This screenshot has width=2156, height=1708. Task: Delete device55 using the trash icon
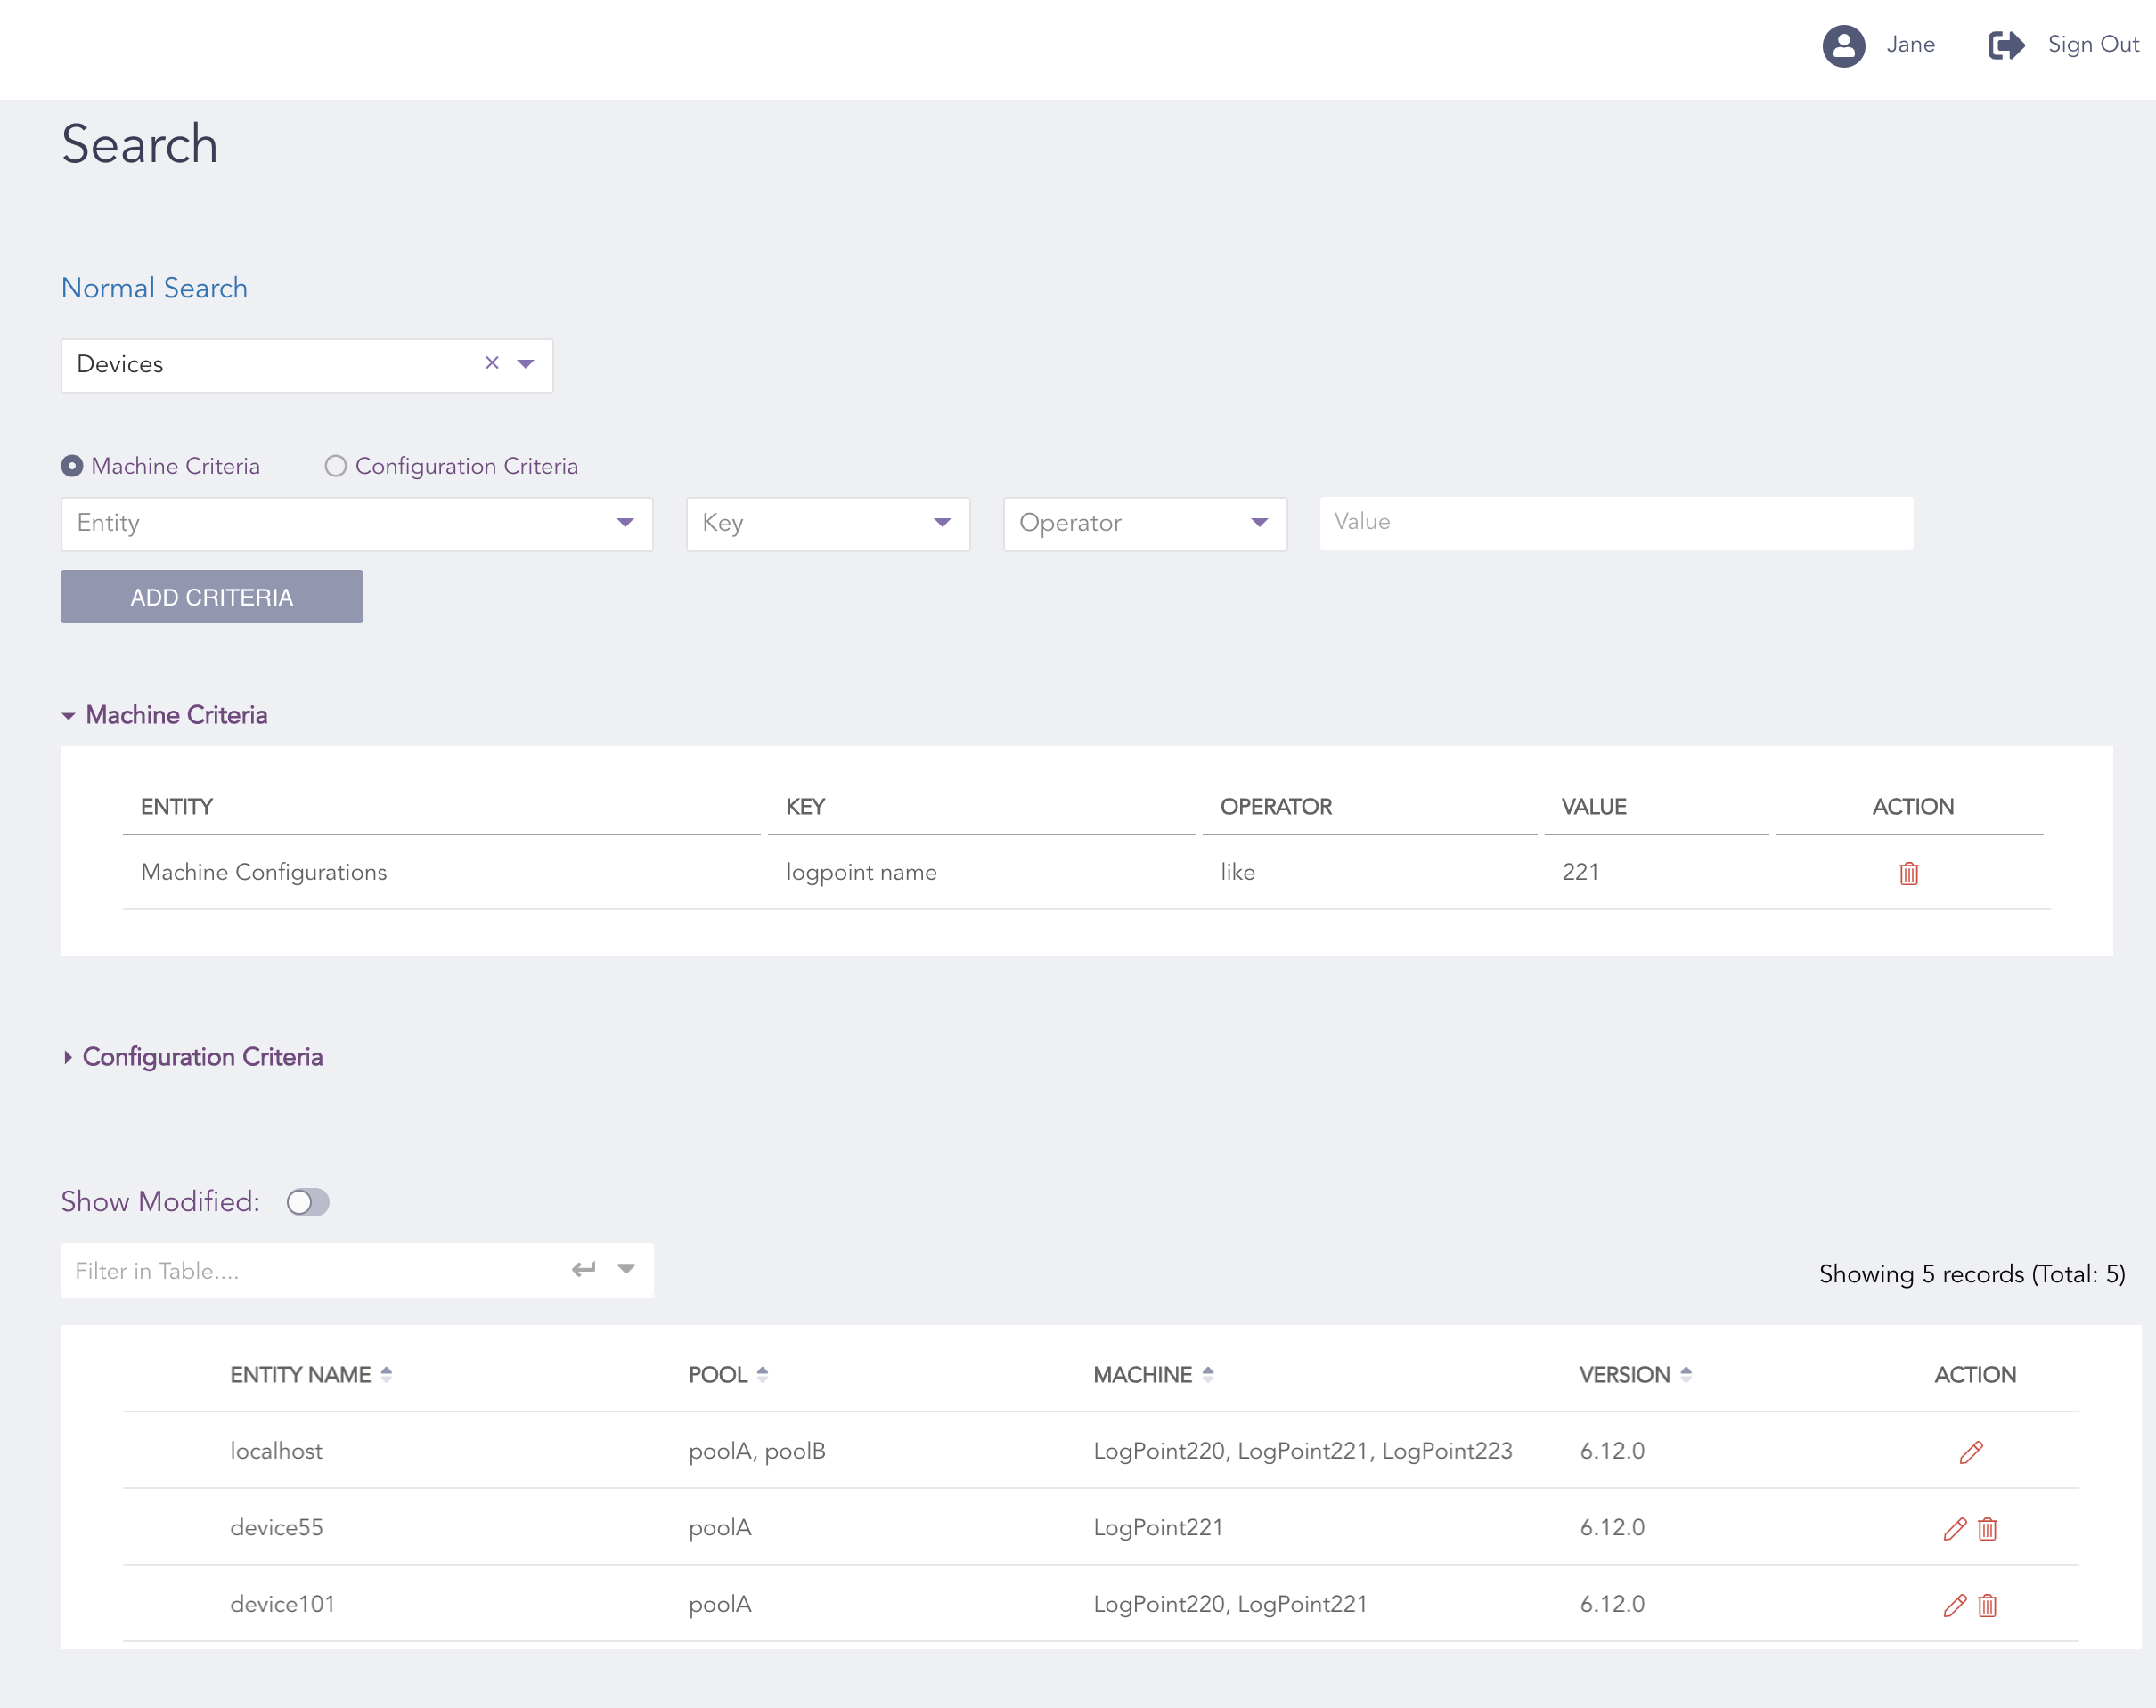[x=1987, y=1529]
